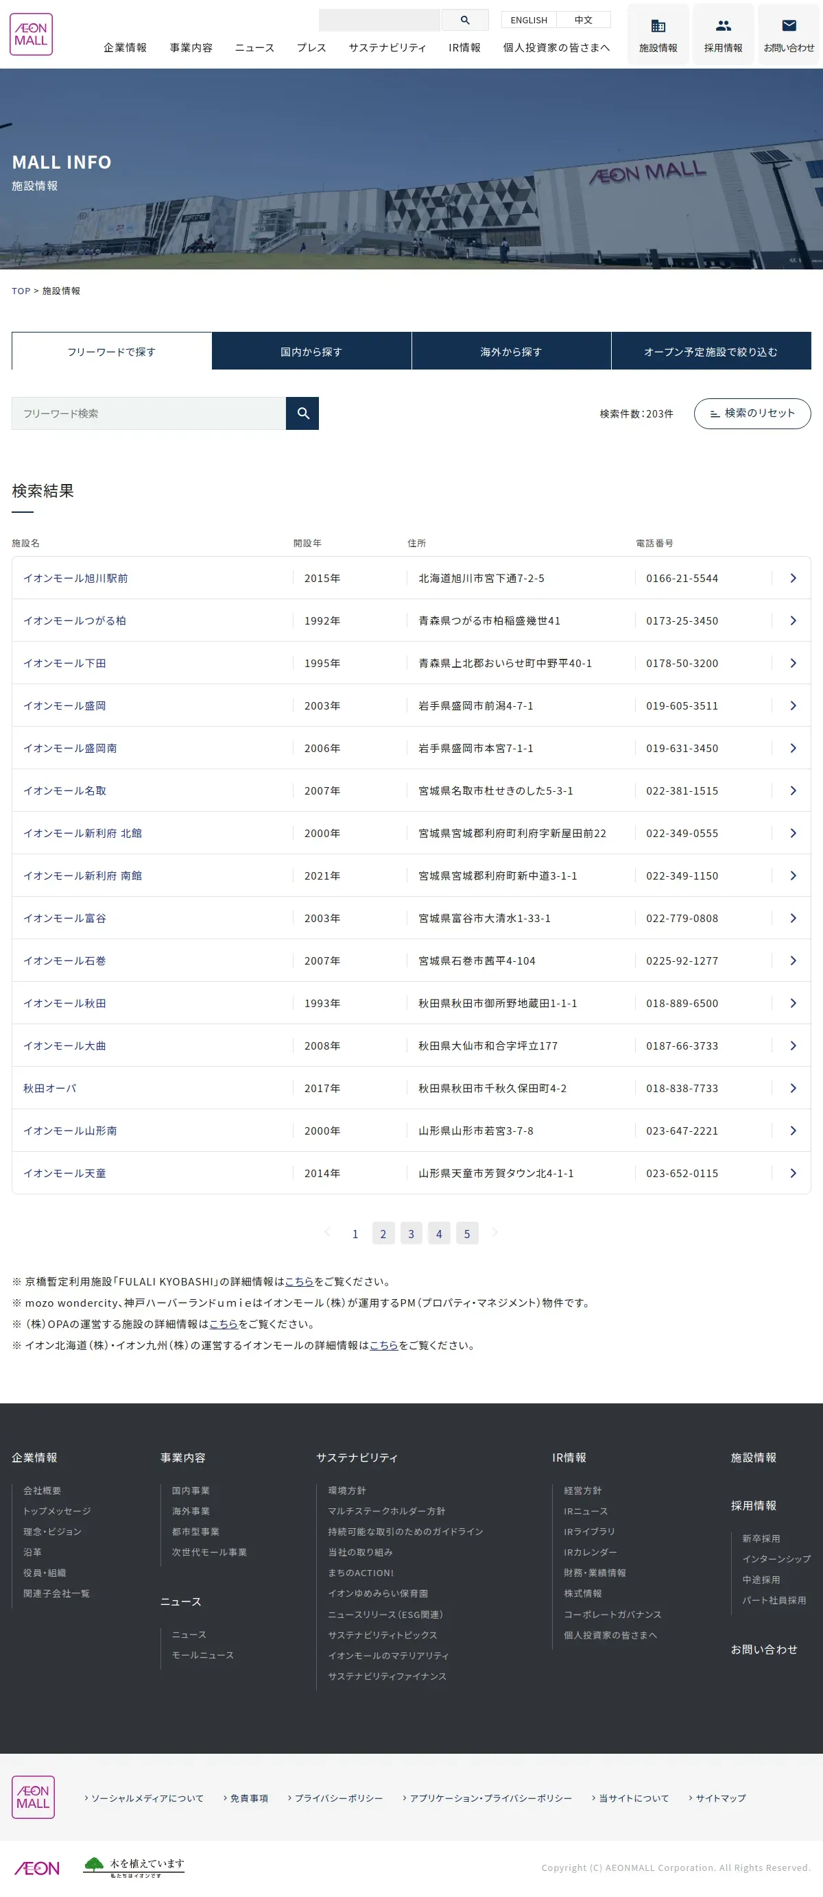Open ソーシャルメディアについて footer link

click(x=147, y=1798)
